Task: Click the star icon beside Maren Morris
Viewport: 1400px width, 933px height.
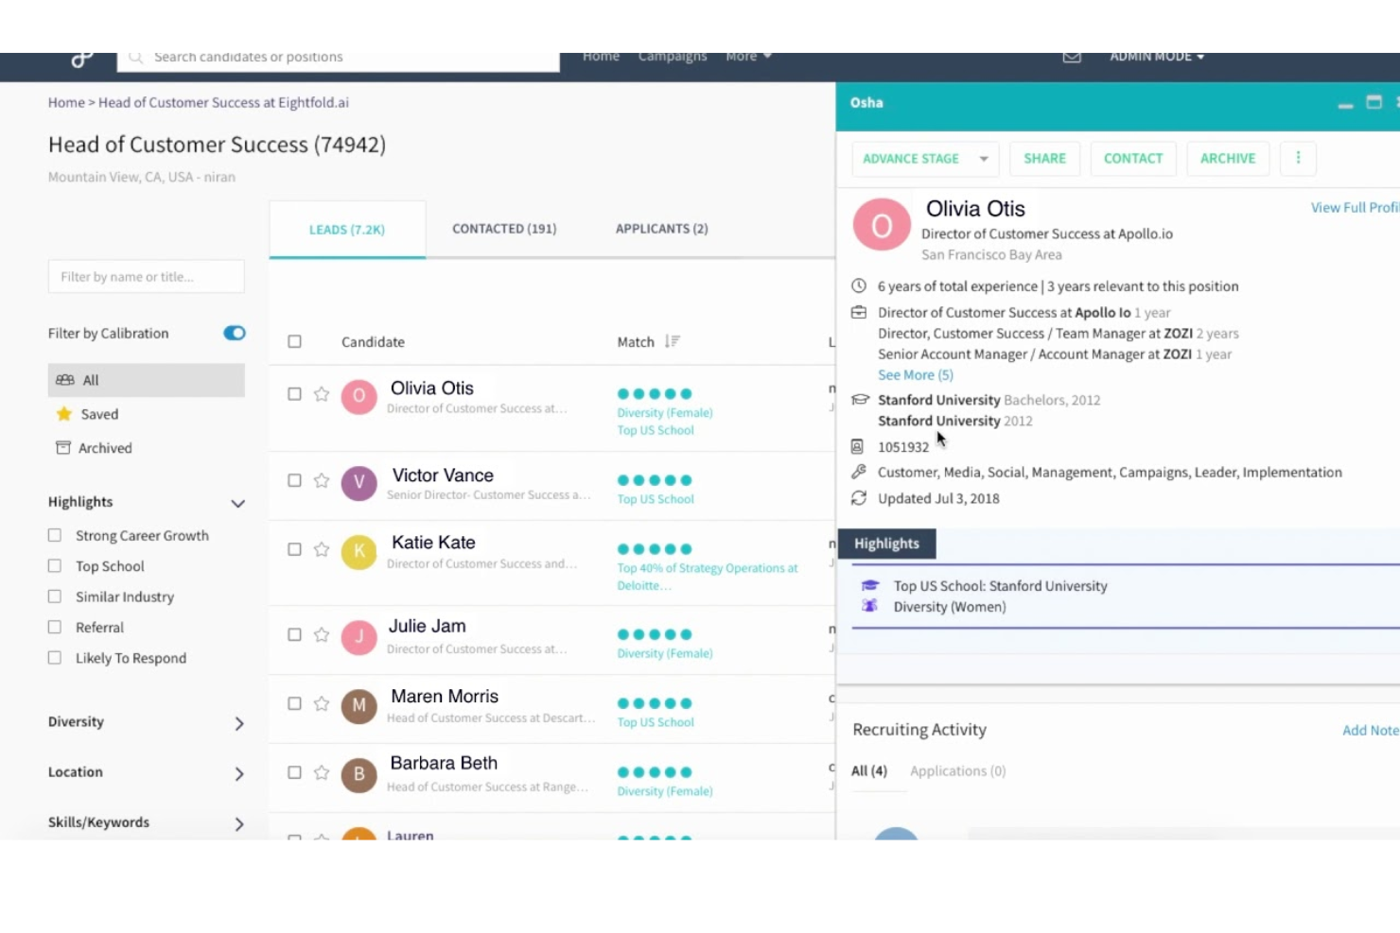Action: pyautogui.click(x=322, y=704)
